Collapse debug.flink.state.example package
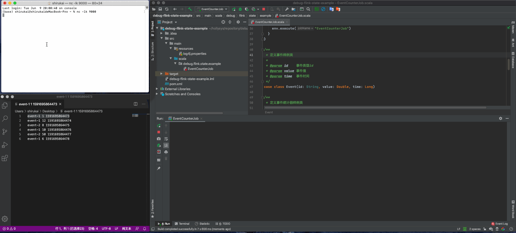Image resolution: width=516 pixels, height=233 pixels. 175,63
